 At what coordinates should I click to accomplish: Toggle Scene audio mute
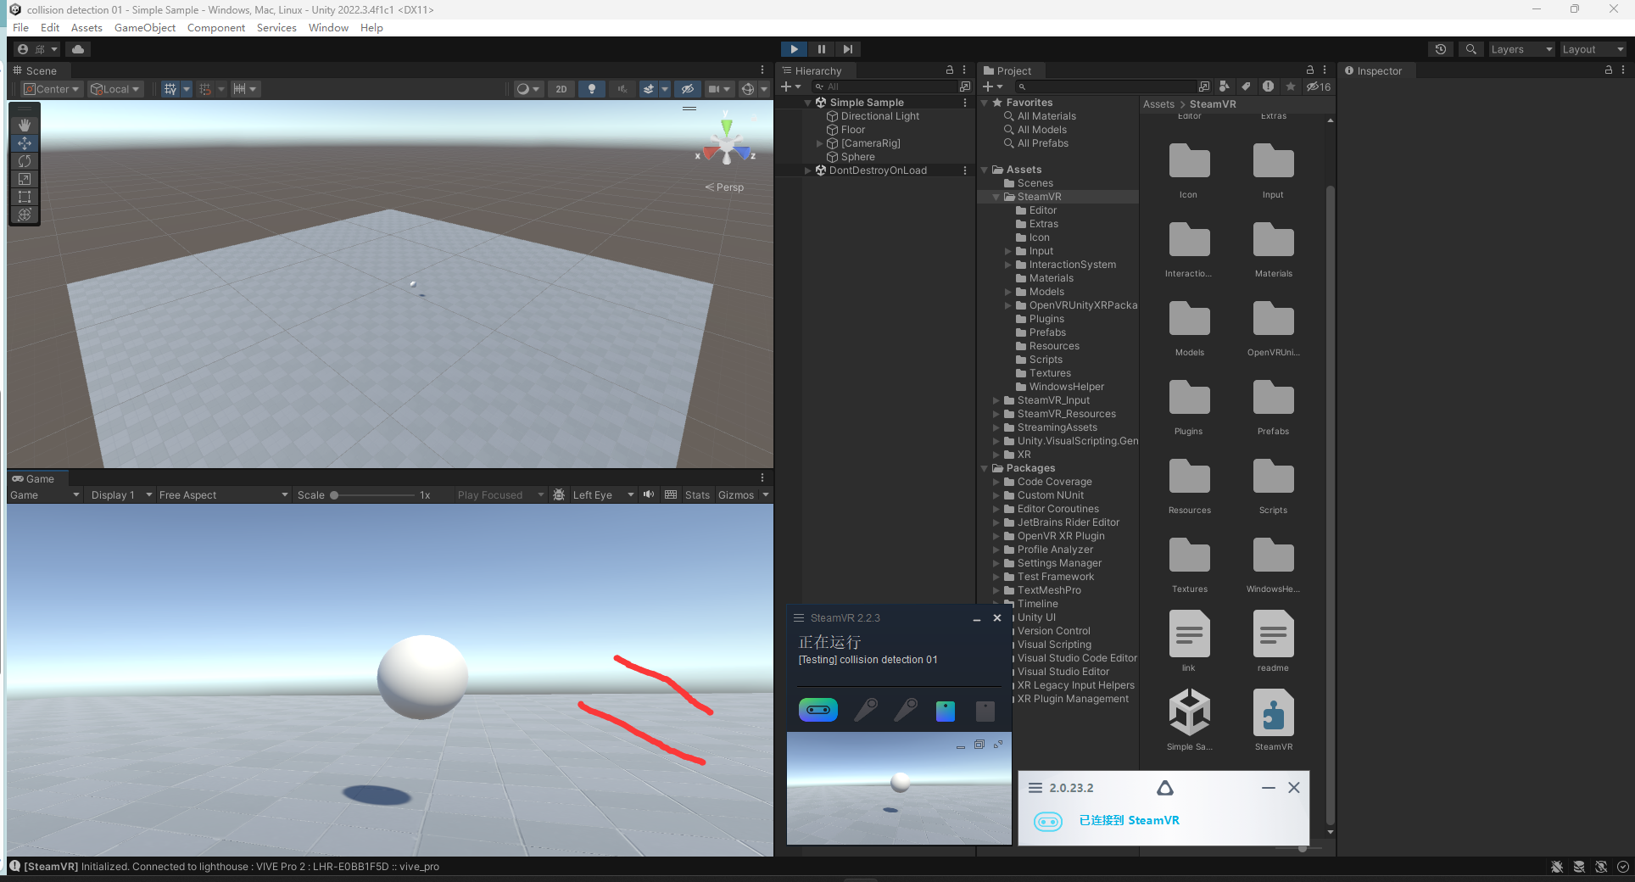point(622,89)
